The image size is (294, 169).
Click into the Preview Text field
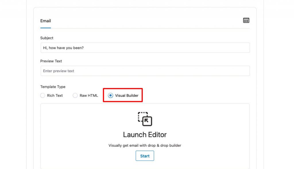(x=145, y=71)
